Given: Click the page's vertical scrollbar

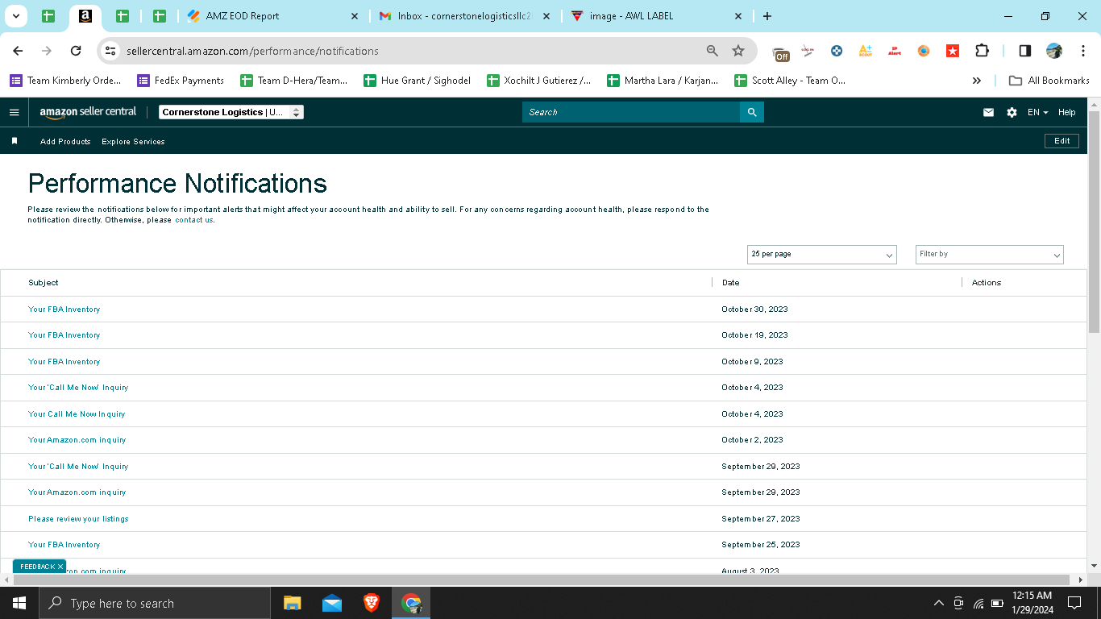Looking at the screenshot, I should pos(1094,222).
